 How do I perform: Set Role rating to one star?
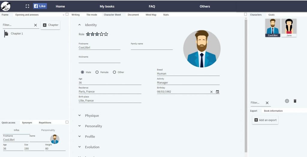(88, 34)
